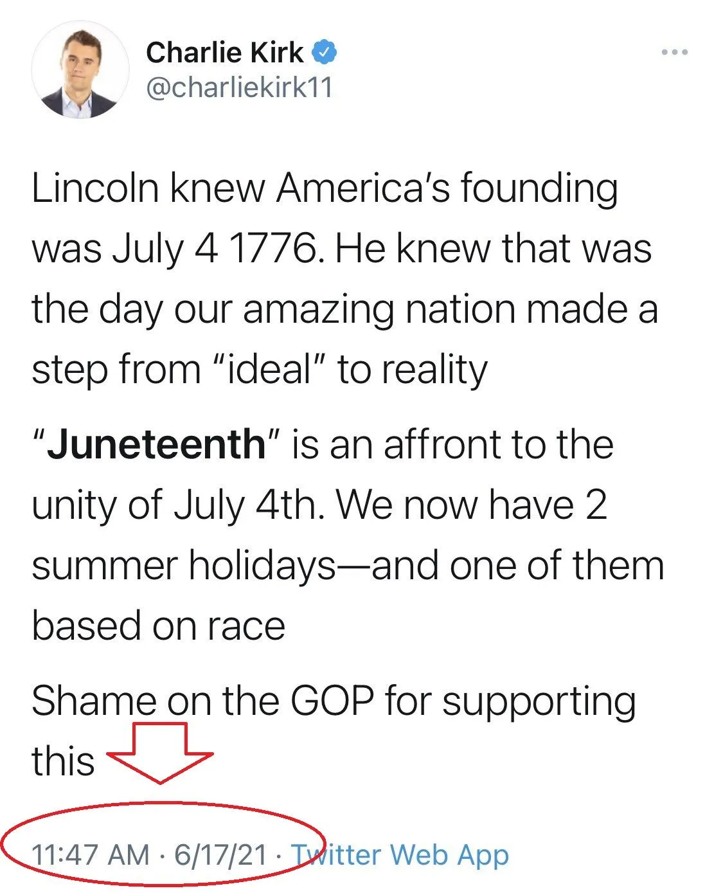Image resolution: width=723 pixels, height=893 pixels.
Task: Click 'Shame' at the last paragraph's start
Action: pyautogui.click(x=94, y=700)
